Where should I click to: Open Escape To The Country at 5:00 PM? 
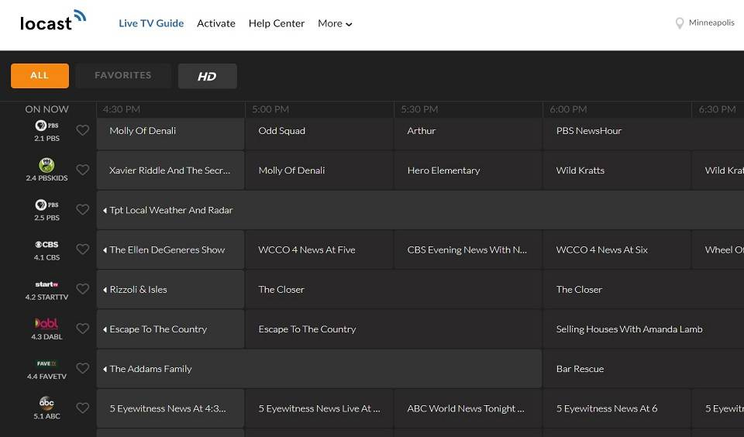click(x=394, y=329)
